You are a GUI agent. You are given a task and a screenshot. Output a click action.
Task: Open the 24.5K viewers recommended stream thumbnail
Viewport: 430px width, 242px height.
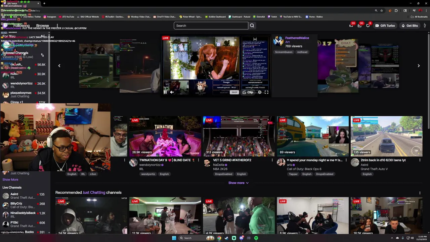(x=91, y=216)
